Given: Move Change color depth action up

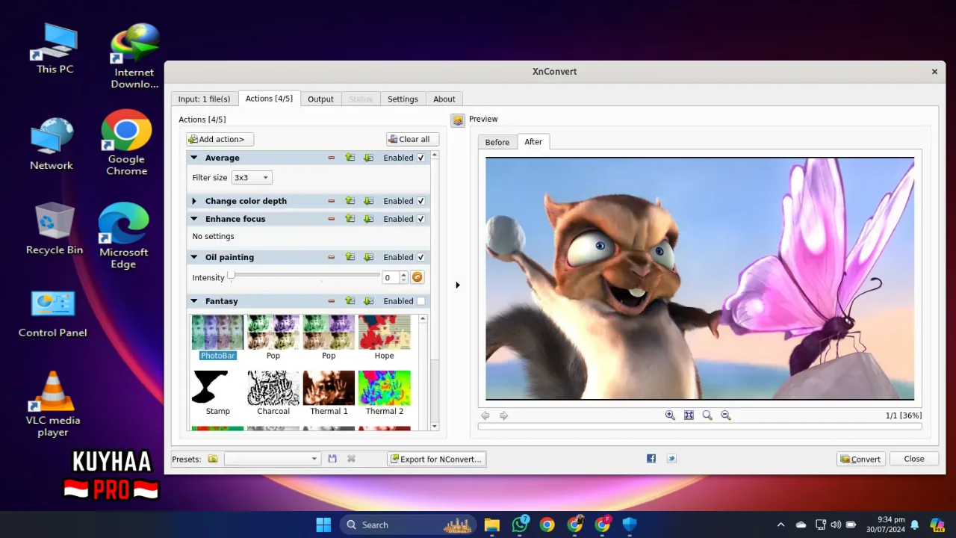Looking at the screenshot, I should 350,201.
